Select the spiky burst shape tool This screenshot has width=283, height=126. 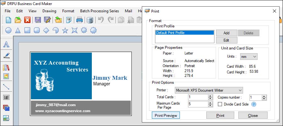(84, 30)
